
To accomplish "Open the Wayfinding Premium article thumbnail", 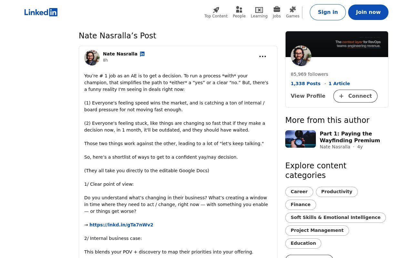I will click(x=300, y=139).
